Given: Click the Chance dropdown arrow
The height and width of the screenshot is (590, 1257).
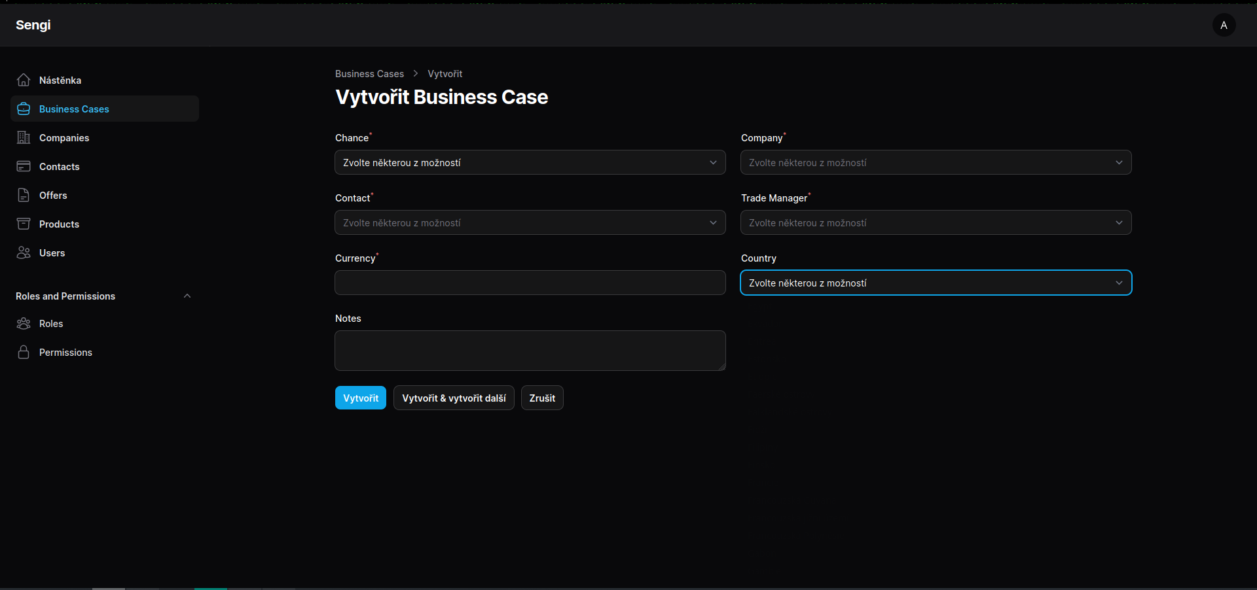Looking at the screenshot, I should 713,162.
